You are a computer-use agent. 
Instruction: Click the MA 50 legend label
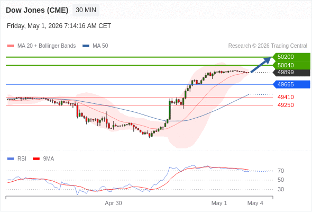100,46
